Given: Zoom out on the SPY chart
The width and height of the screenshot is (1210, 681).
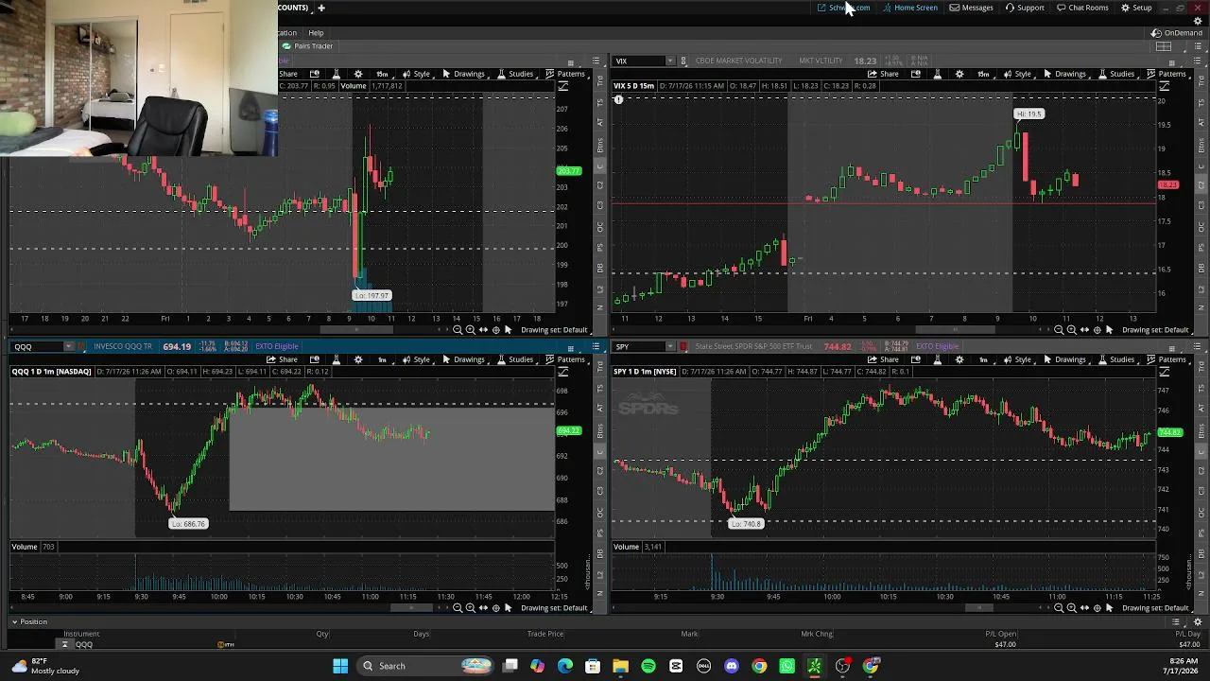Looking at the screenshot, I should pos(1059,608).
